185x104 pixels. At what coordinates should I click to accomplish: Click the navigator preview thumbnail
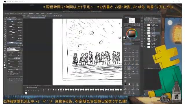132,21
